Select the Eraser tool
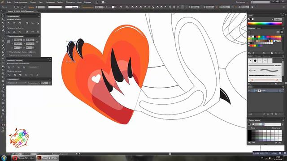This screenshot has width=287, height=161. point(3,55)
